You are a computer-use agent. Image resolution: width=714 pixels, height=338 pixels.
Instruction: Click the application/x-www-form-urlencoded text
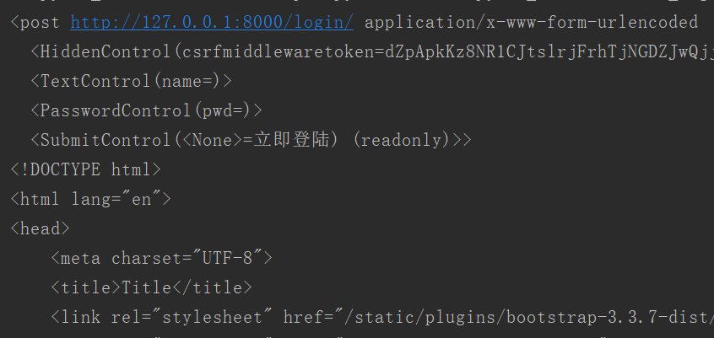coord(532,22)
